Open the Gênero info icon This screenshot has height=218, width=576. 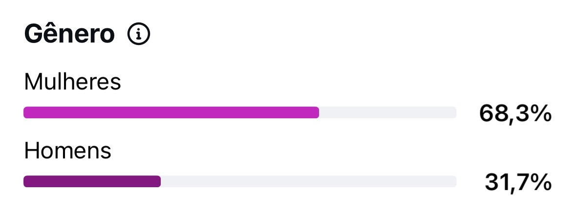[x=138, y=34]
